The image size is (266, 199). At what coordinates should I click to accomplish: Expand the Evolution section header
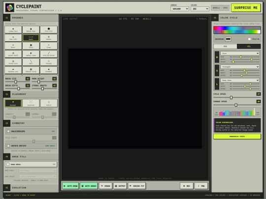[x=31, y=188]
